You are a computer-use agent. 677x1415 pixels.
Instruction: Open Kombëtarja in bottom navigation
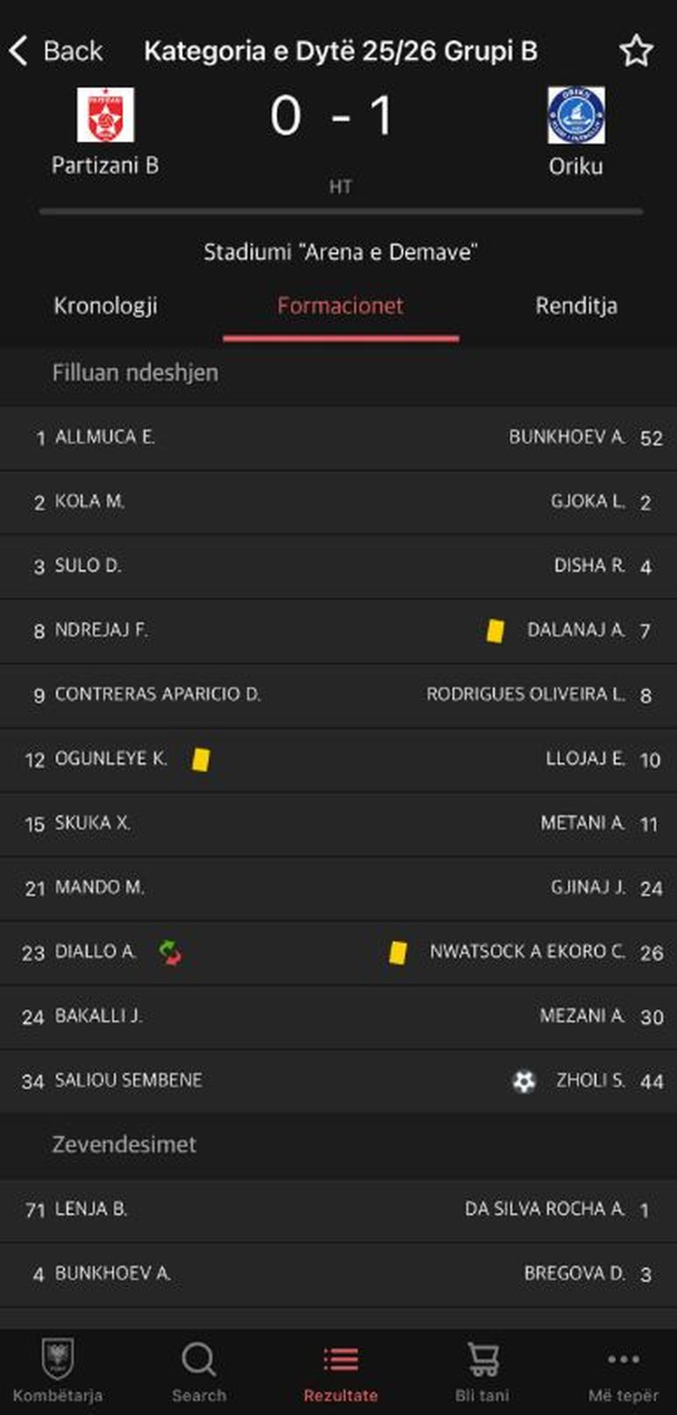pos(57,1370)
